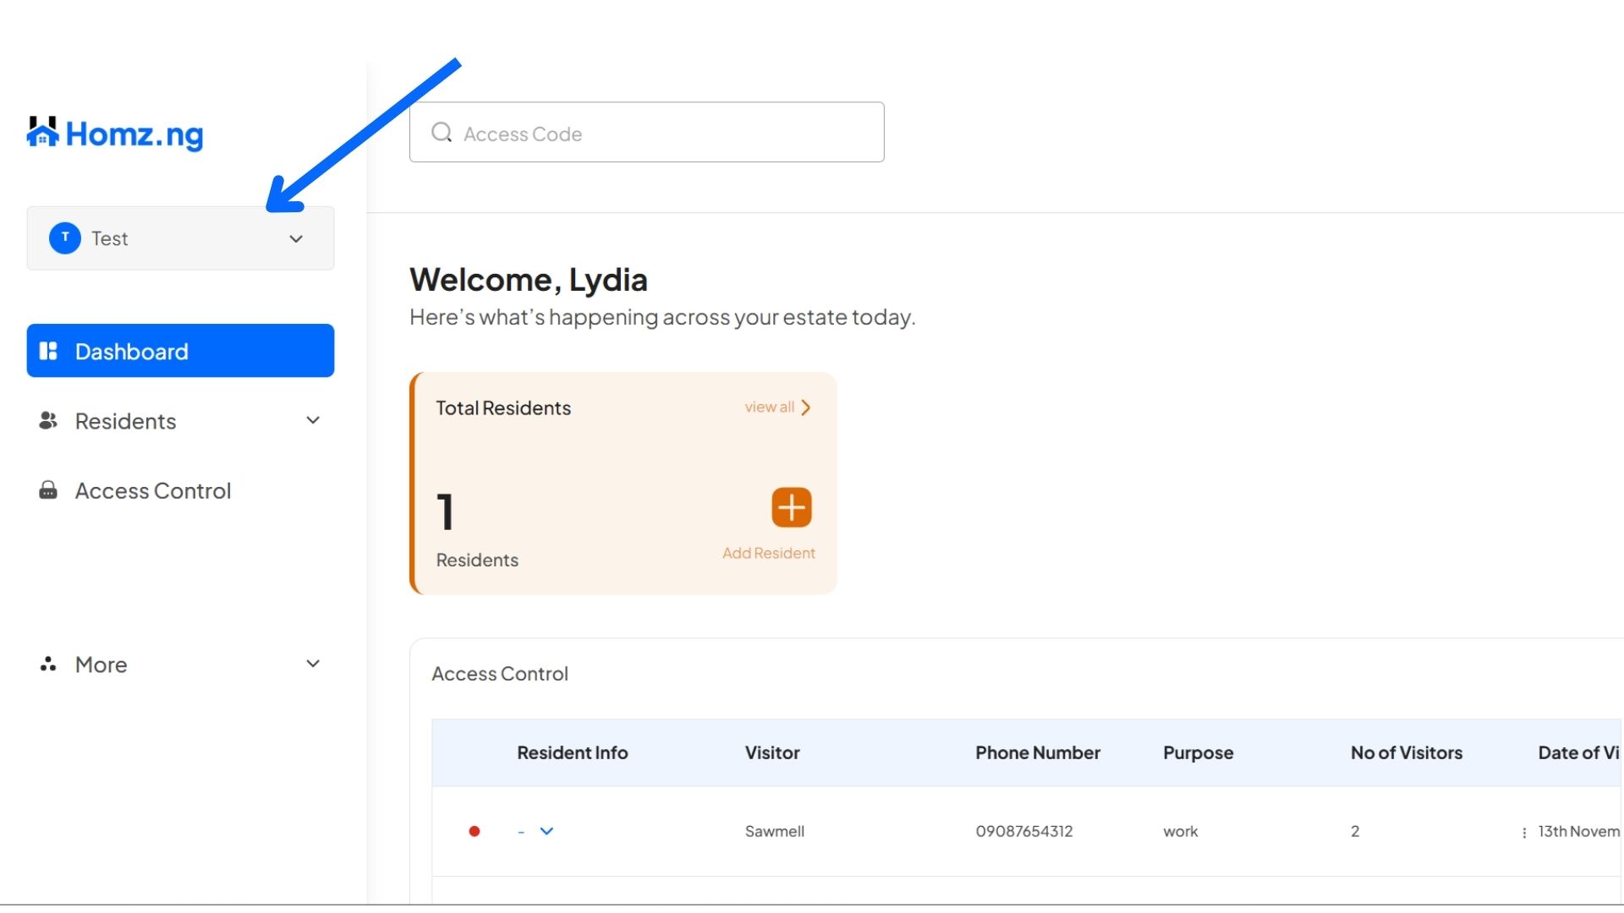This screenshot has width=1624, height=913.
Task: Click the Add Resident plus icon
Action: coord(792,507)
